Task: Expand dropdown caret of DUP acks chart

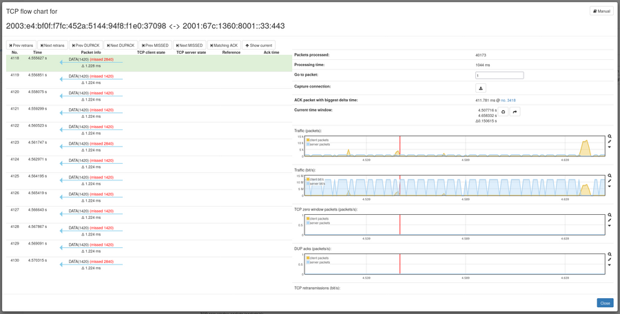Action: tap(609, 264)
